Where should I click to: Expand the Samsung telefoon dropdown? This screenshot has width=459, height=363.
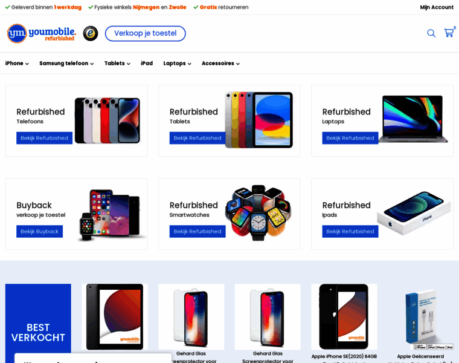(66, 64)
